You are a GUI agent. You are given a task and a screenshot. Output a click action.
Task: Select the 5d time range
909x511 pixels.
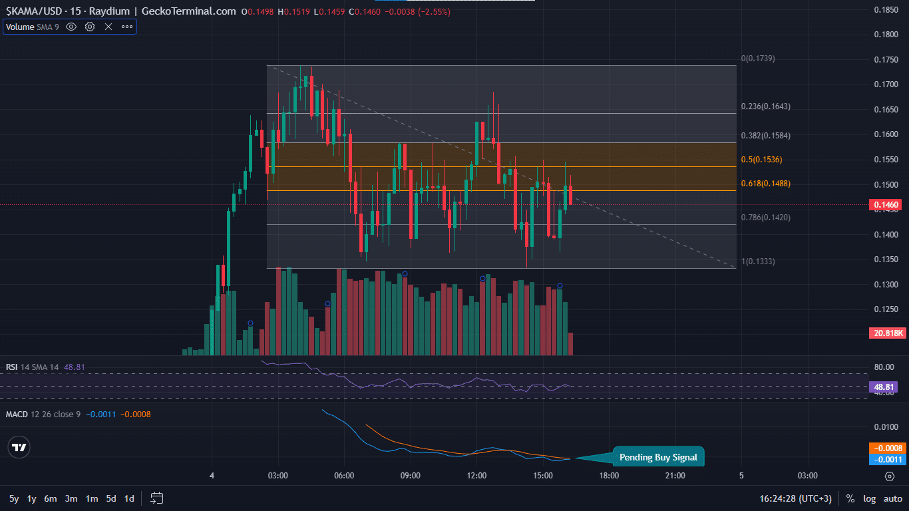111,498
